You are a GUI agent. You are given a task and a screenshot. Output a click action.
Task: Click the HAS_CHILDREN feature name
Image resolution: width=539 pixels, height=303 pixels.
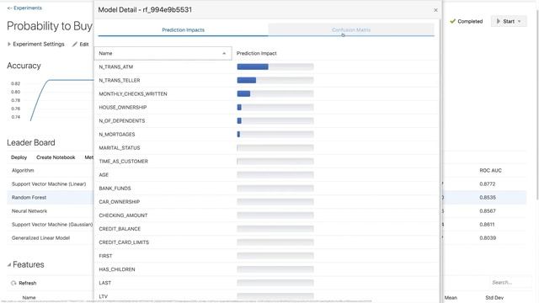click(x=117, y=269)
